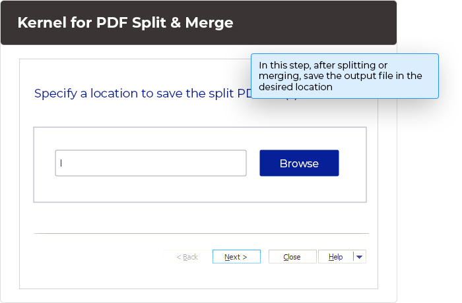Click the word 'Merge' in the header
This screenshot has width=462, height=303.
211,23
